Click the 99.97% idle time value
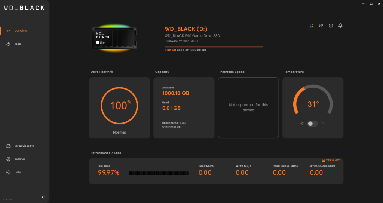 (x=108, y=172)
